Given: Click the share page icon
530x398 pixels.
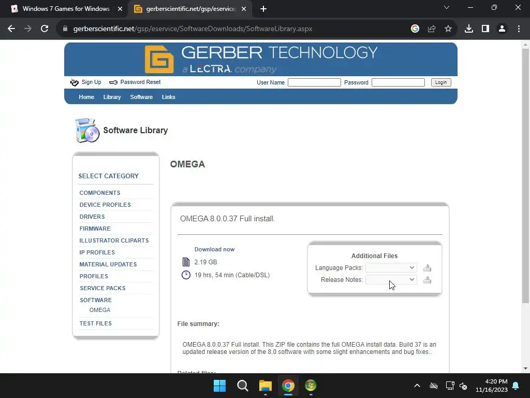Looking at the screenshot, I should pyautogui.click(x=432, y=29).
